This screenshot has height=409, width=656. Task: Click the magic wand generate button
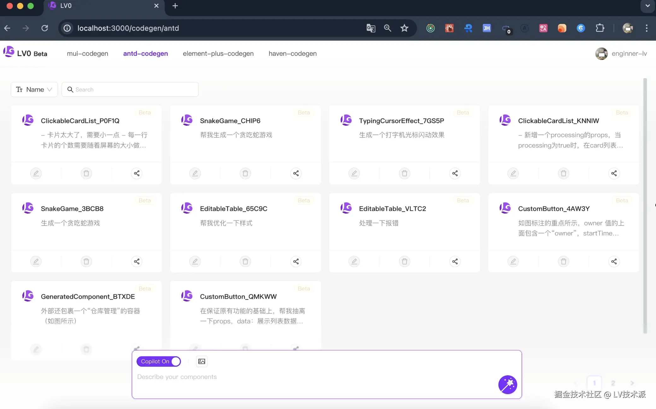507,384
